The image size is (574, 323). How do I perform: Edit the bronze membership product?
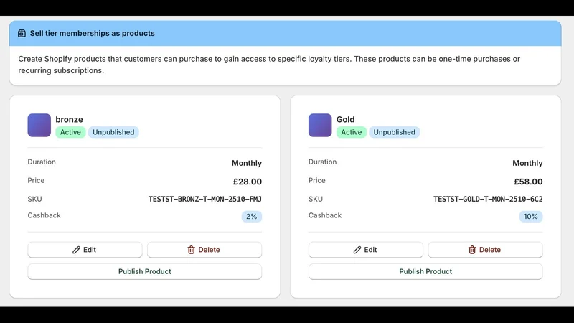point(85,250)
